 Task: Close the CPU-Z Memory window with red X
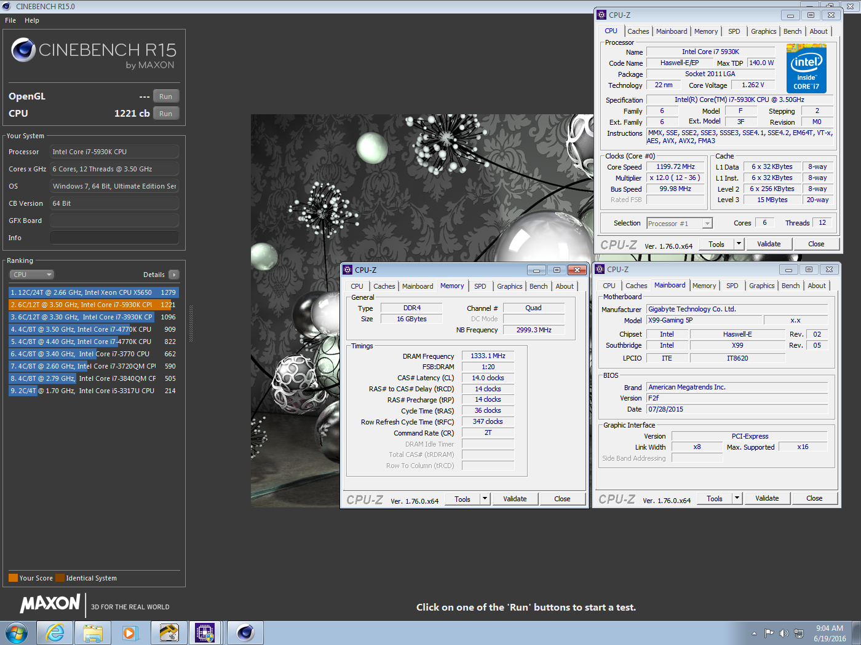[577, 270]
